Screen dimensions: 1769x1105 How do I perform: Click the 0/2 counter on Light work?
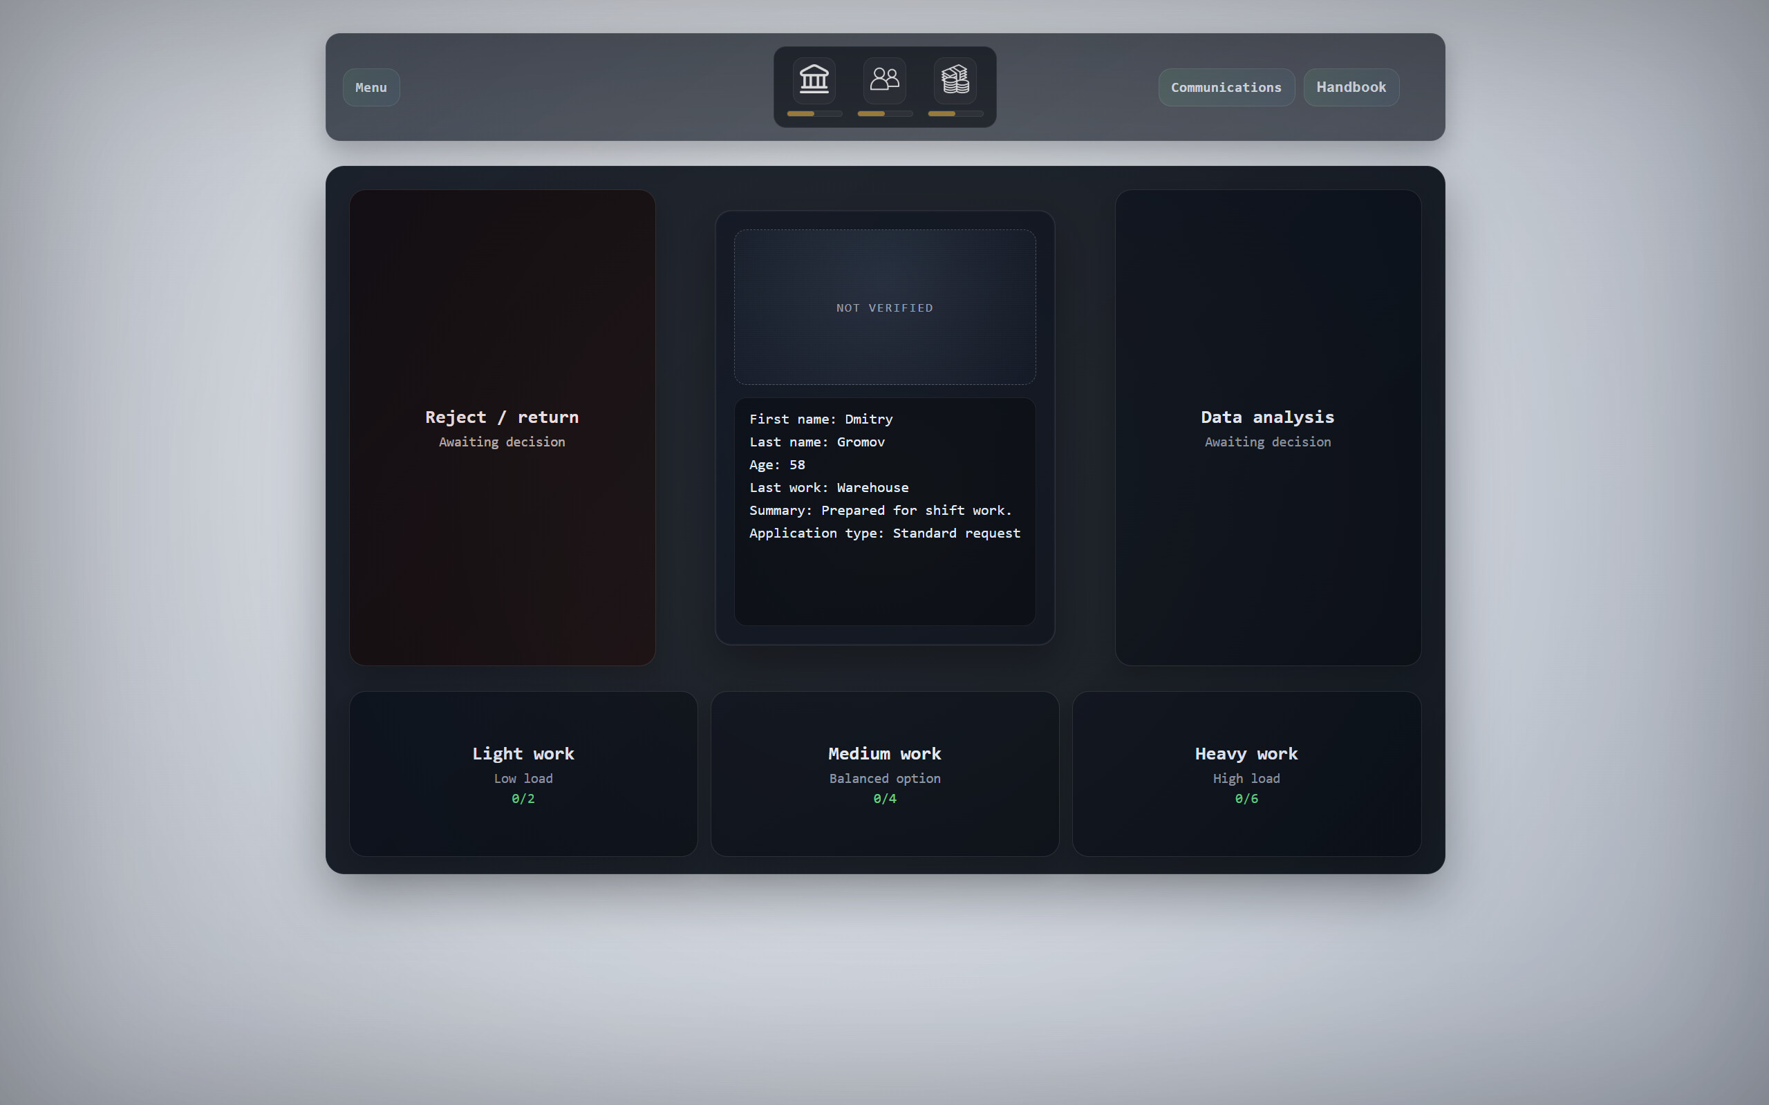pyautogui.click(x=523, y=799)
